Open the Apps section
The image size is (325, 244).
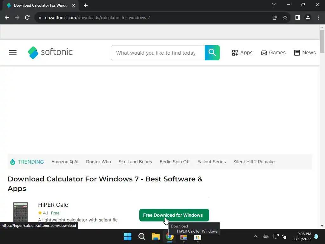[242, 53]
